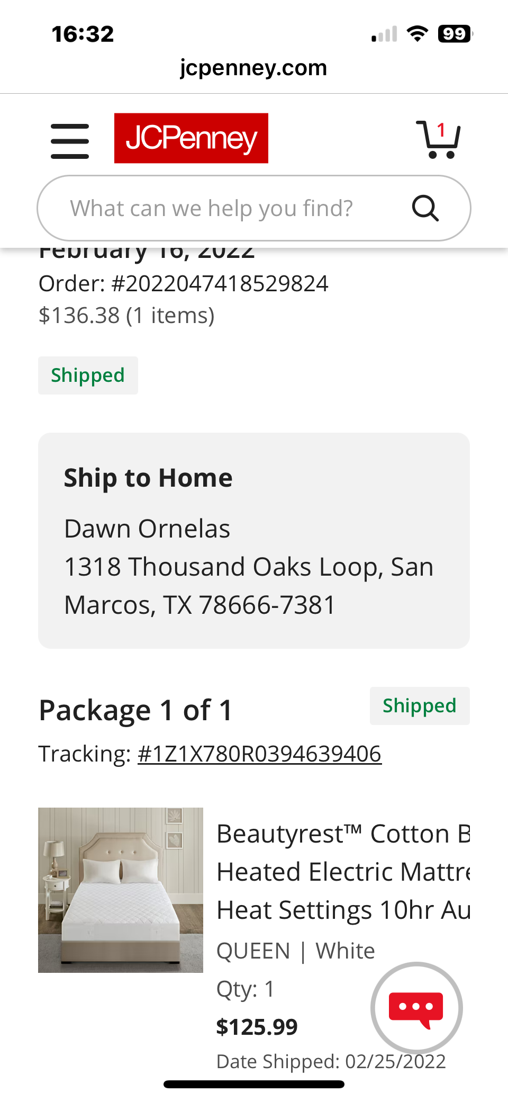Image resolution: width=508 pixels, height=1101 pixels.
Task: Tap the 16:32 clock in status bar
Action: (x=83, y=34)
